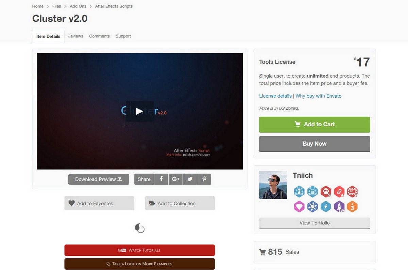Click the red paw badge
The height and width of the screenshot is (270, 408).
click(x=326, y=192)
